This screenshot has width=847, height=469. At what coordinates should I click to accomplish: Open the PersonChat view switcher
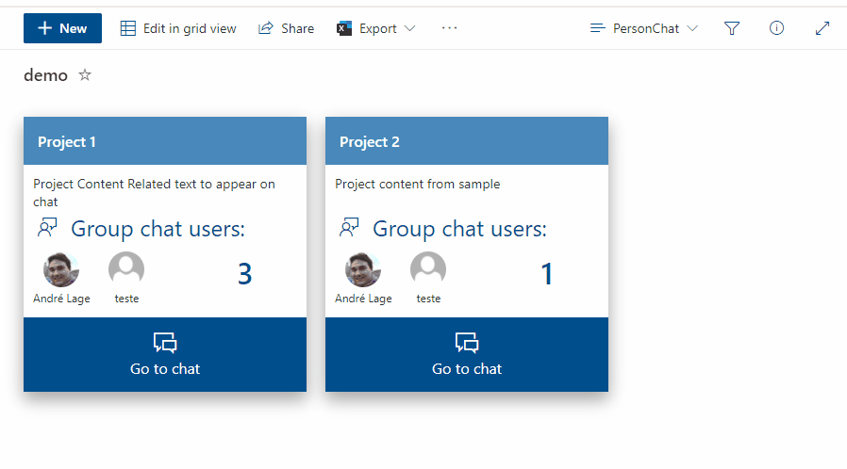[x=644, y=28]
